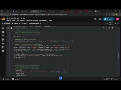Open the Entorno de ejecución menu
Image resolution: width=121 pixels, height=90 pixels.
click(32, 20)
